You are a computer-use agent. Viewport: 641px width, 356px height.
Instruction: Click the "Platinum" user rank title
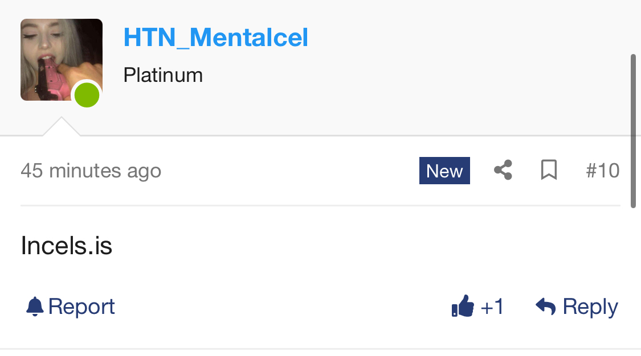(x=163, y=75)
